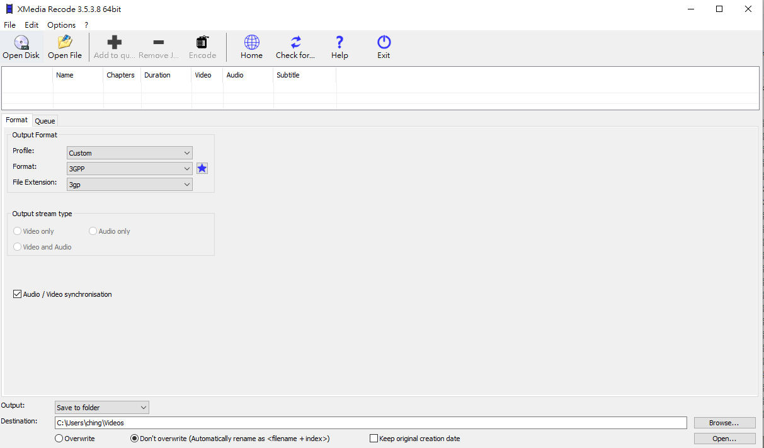Open a file with Open File icon

coord(65,43)
